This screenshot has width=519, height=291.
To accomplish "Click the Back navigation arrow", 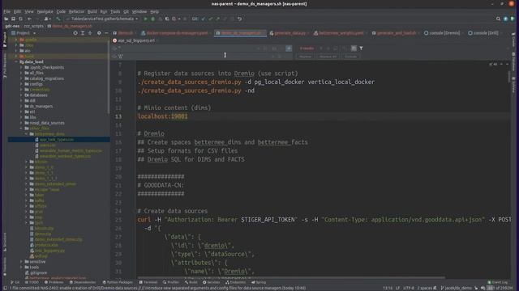I will click(x=29, y=19).
